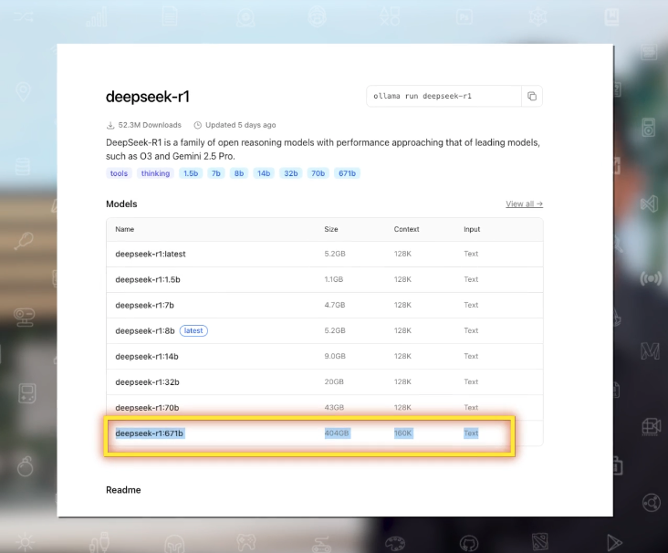Click the 404GB size cell
The image size is (668, 553).
[337, 433]
